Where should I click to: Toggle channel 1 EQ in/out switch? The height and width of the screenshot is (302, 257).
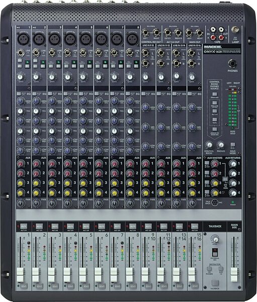point(19,94)
